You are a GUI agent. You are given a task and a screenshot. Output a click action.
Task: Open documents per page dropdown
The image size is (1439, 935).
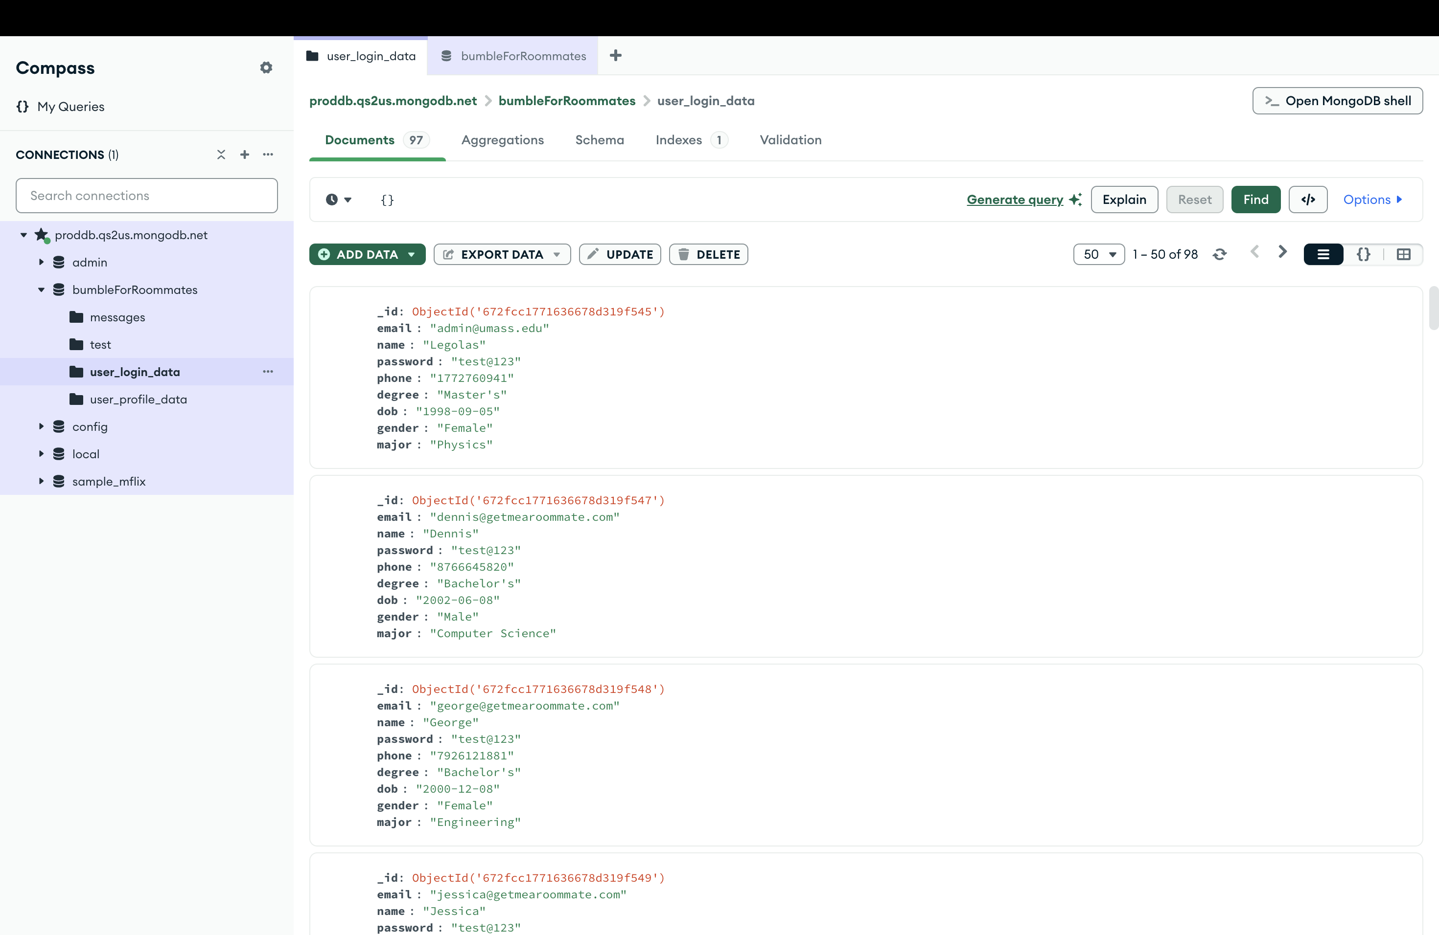click(1099, 254)
